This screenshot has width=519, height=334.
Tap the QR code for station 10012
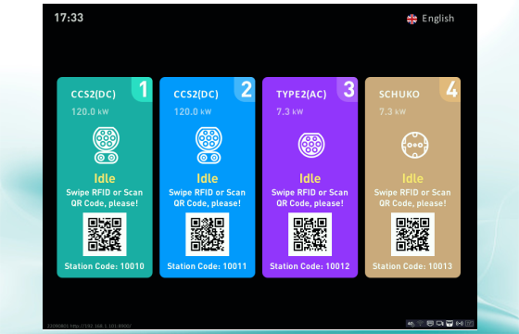click(x=310, y=234)
